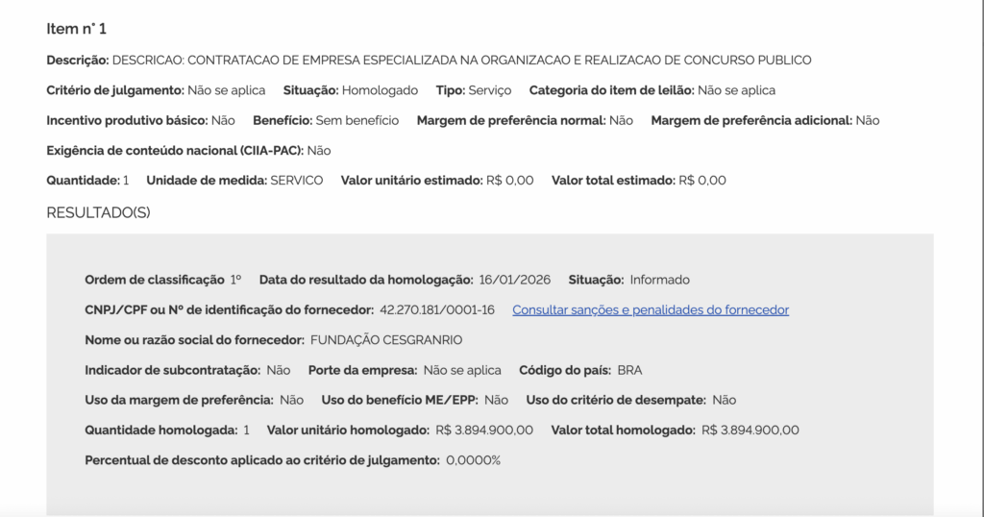
Task: Click the Código do país value BRA
Action: (x=629, y=370)
